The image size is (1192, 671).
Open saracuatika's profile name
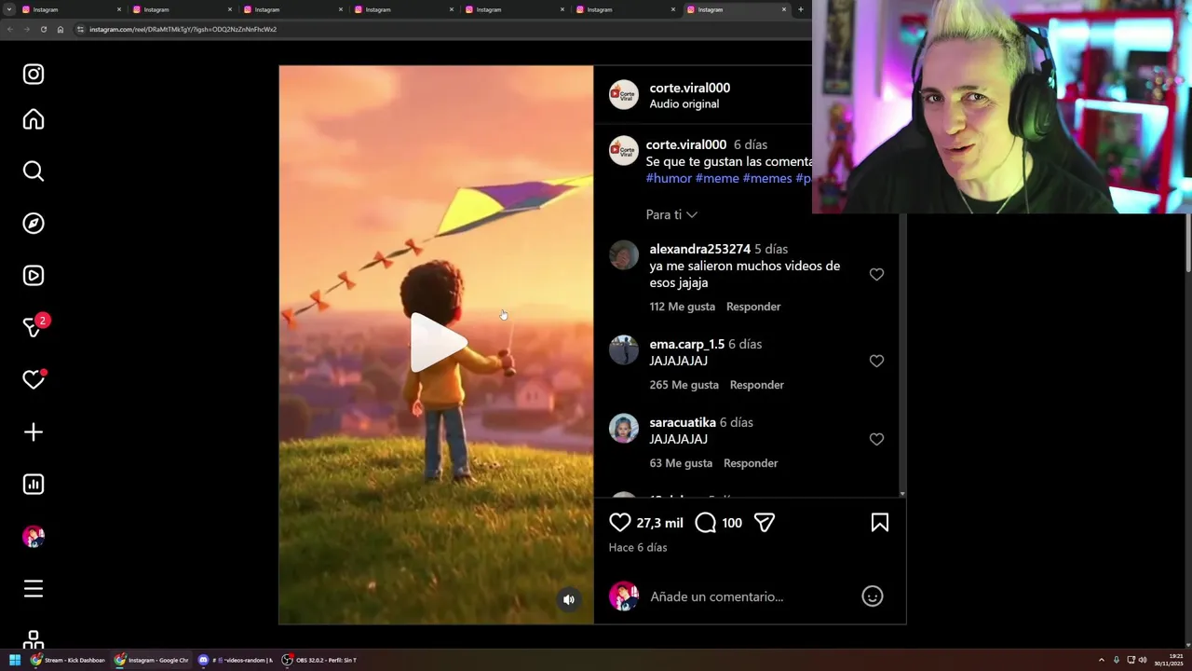click(x=683, y=422)
